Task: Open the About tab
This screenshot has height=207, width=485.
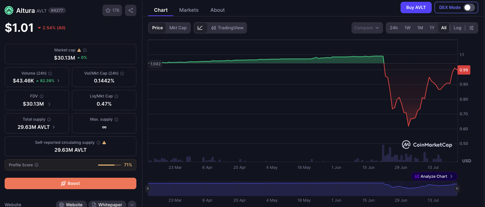Action: [x=218, y=10]
